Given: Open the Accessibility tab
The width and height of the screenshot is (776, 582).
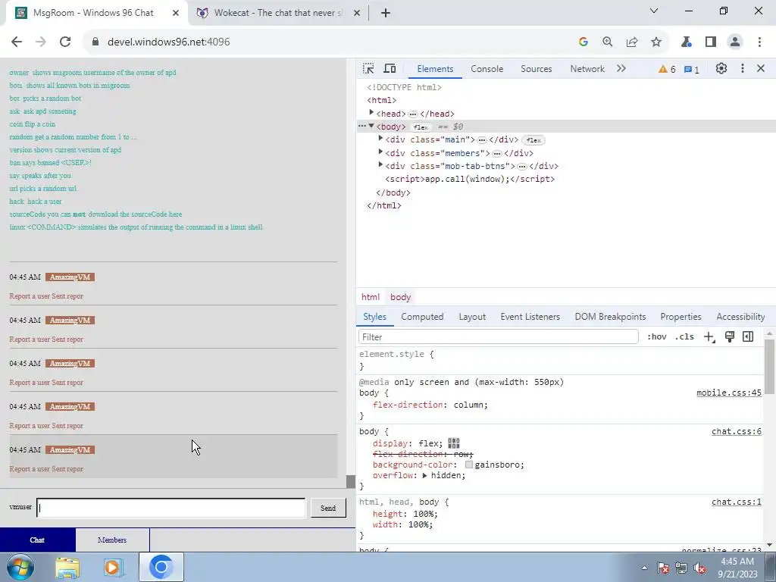Looking at the screenshot, I should (740, 317).
